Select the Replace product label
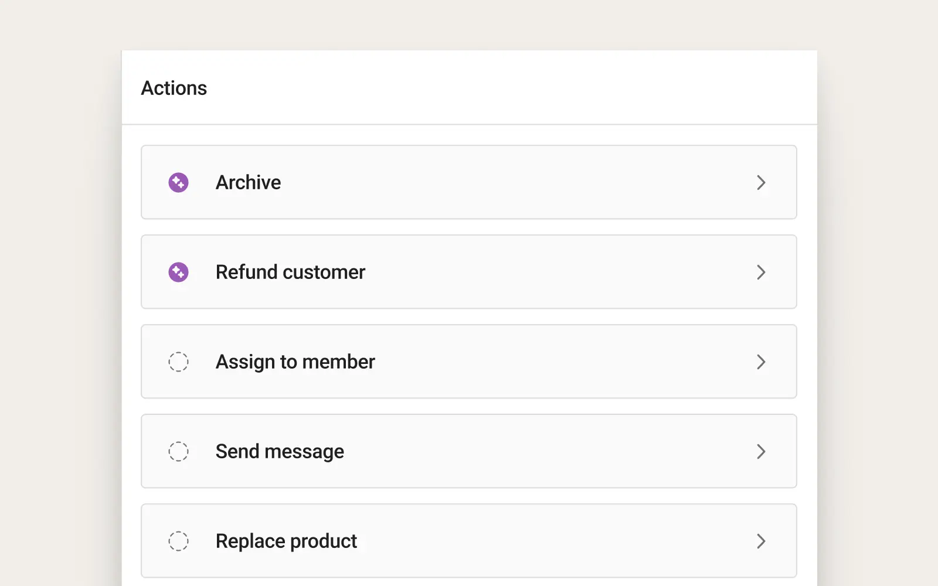Image resolution: width=938 pixels, height=586 pixels. tap(286, 541)
